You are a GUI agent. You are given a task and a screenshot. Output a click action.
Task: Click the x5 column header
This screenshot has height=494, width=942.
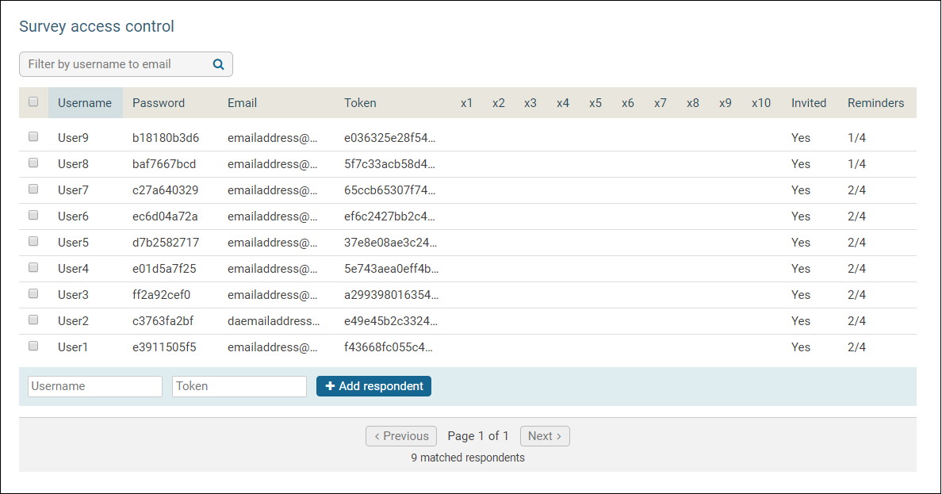[595, 103]
